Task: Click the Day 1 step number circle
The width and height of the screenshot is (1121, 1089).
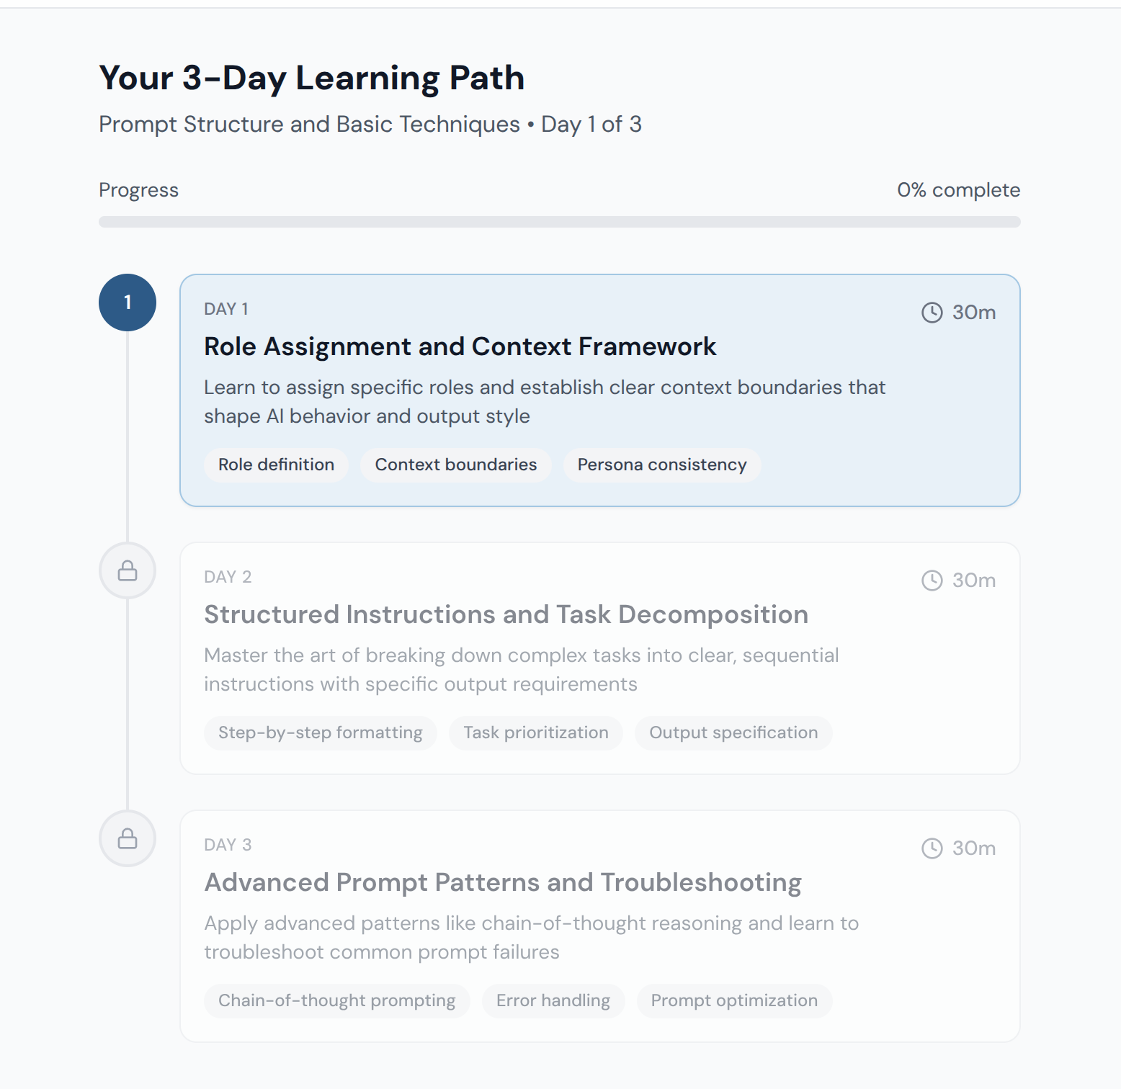Action: 128,302
